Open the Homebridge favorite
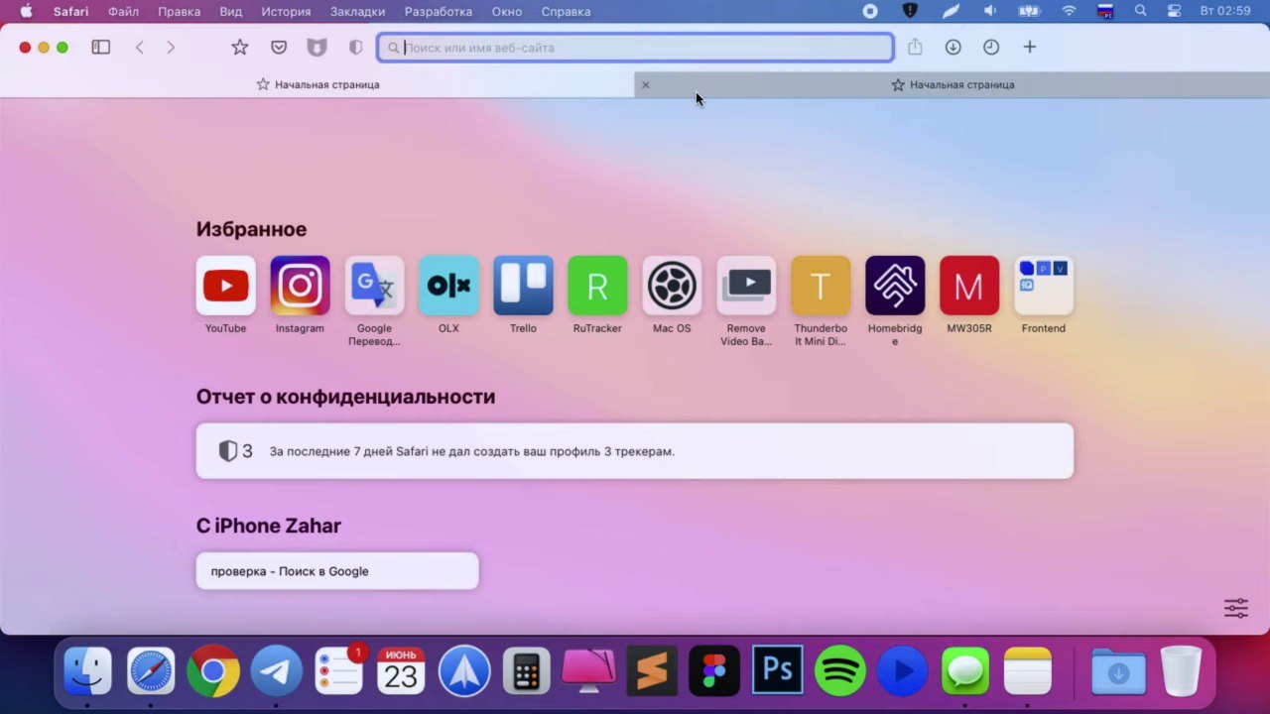Viewport: 1270px width, 714px height. point(895,286)
